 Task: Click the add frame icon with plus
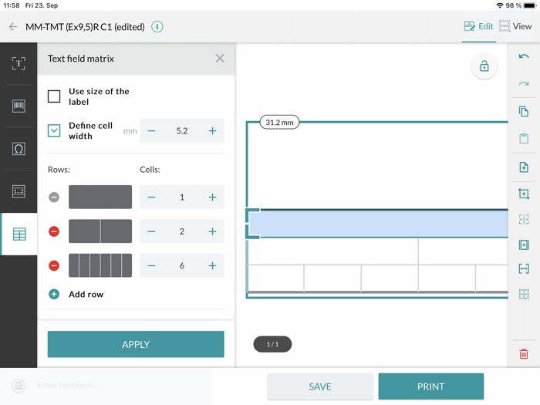524,194
